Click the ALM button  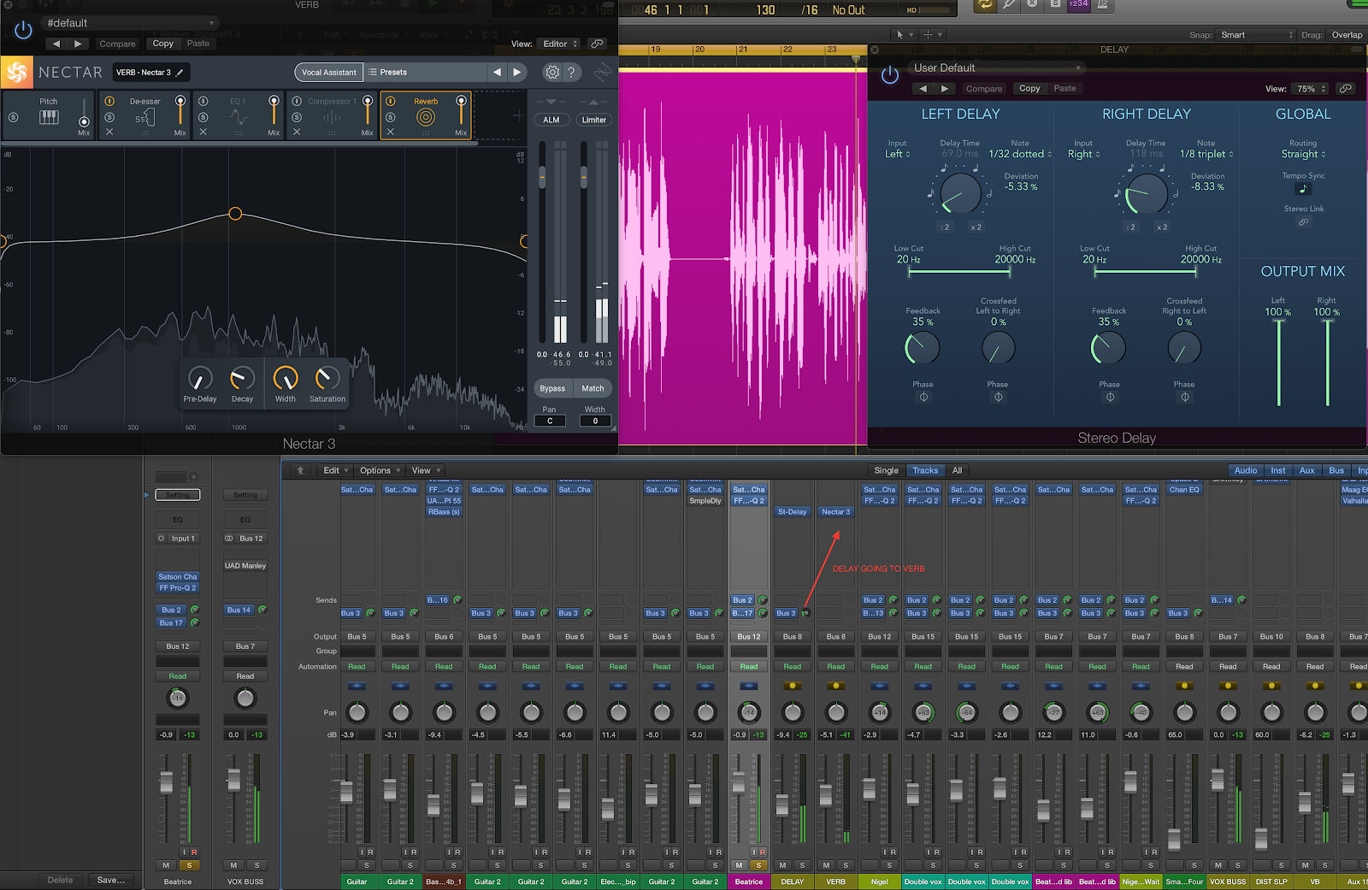coord(551,120)
